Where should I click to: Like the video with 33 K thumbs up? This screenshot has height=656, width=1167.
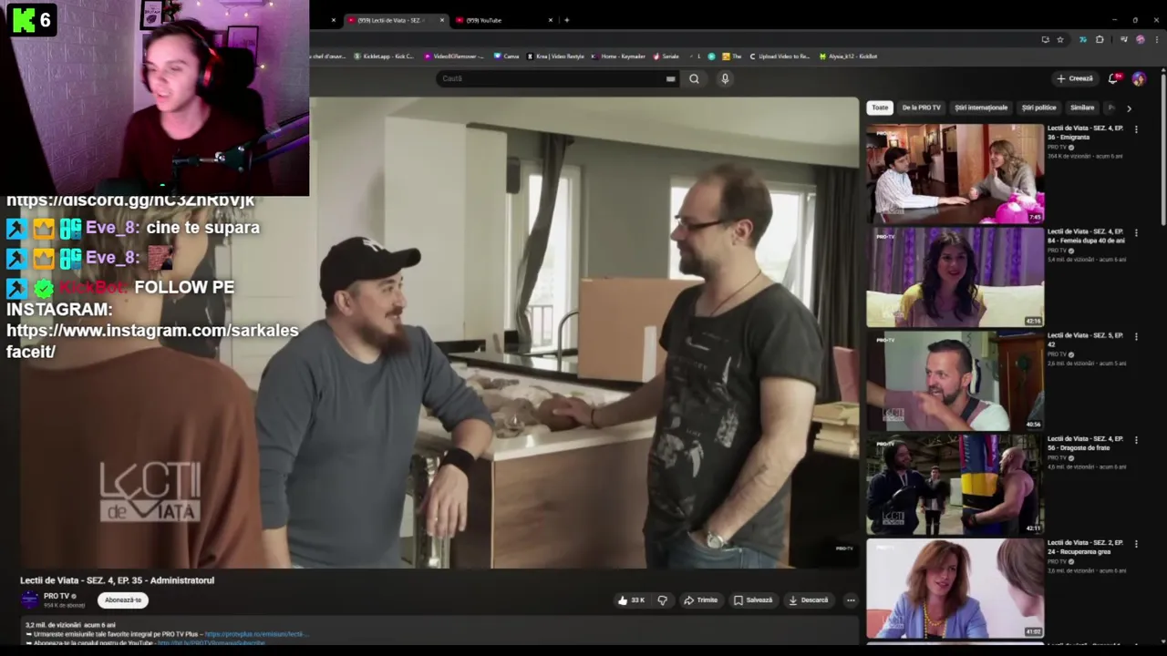click(x=631, y=600)
